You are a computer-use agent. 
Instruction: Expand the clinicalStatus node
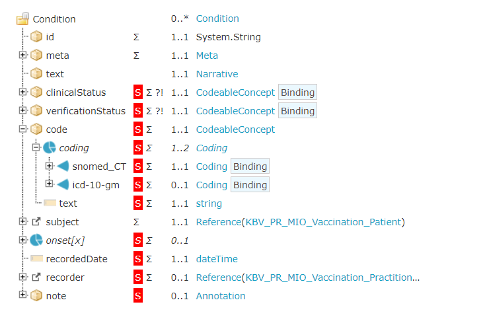[x=22, y=92]
